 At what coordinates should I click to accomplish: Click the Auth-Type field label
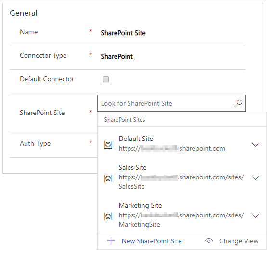[35, 143]
